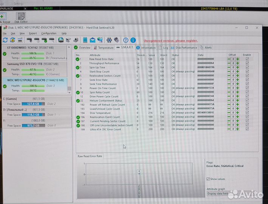Click the Data column header

pos(200,55)
